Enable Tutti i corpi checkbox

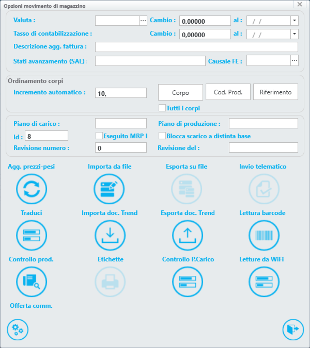162,108
